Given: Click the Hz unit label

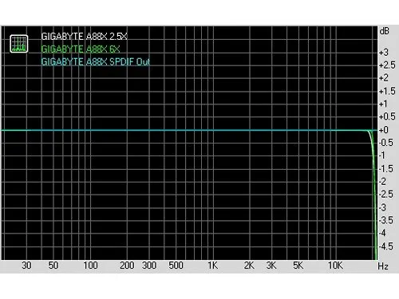Looking at the screenshot, I should coord(383,266).
